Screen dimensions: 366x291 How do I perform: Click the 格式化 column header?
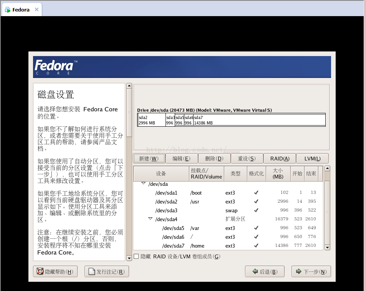tap(257, 174)
